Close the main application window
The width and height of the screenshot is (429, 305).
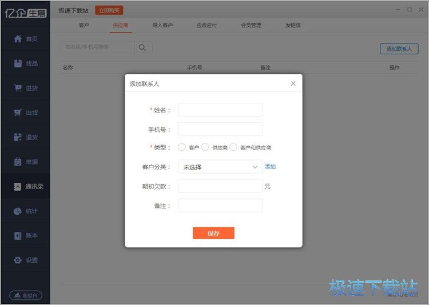pyautogui.click(x=421, y=10)
